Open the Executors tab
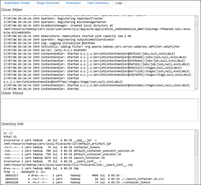The height and width of the screenshot is (185, 201). 73,3
